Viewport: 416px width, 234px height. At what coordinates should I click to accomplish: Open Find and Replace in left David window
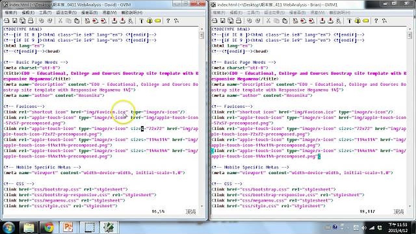click(x=87, y=20)
